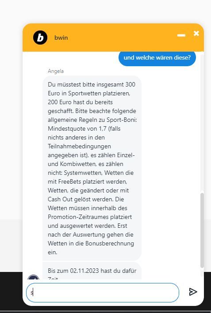Click the chat scrollbar thumb
This screenshot has width=211, height=313.
click(202, 230)
